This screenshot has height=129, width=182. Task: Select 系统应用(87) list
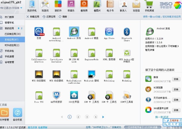point(12,40)
